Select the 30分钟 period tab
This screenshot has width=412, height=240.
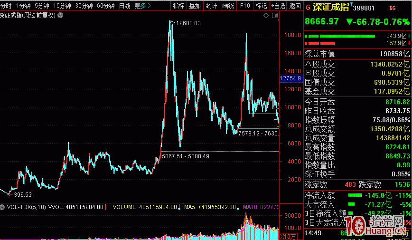pos(84,6)
